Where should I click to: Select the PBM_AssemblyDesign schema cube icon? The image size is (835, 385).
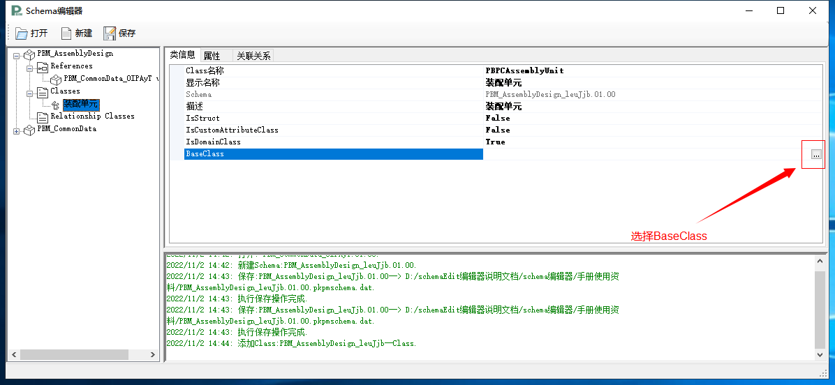point(29,54)
